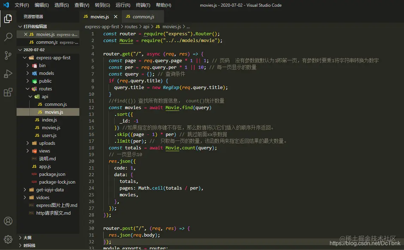Close movies.js in open editors list
Screen dimensions: 404x250
25,34
